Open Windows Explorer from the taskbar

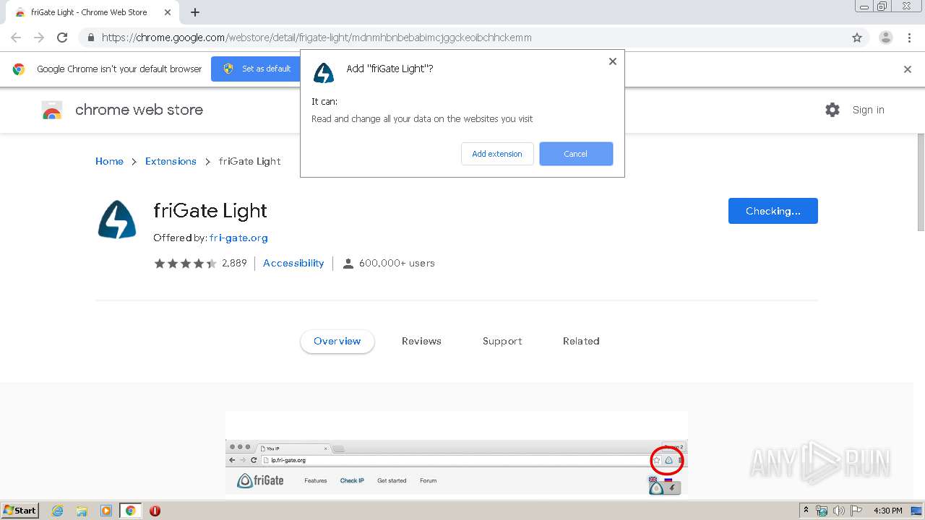coord(82,511)
